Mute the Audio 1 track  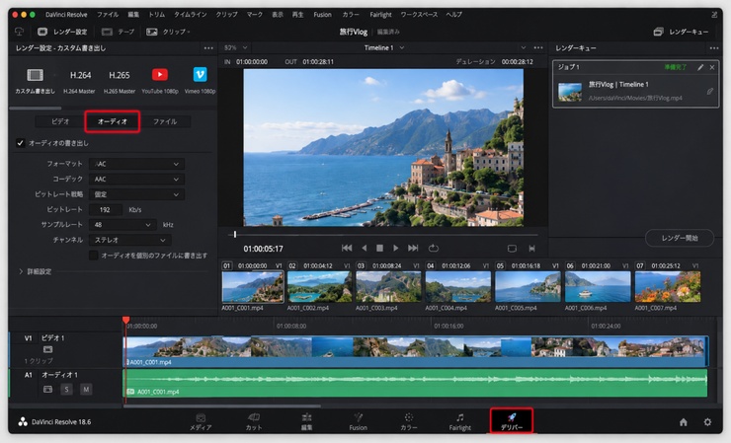coord(86,389)
